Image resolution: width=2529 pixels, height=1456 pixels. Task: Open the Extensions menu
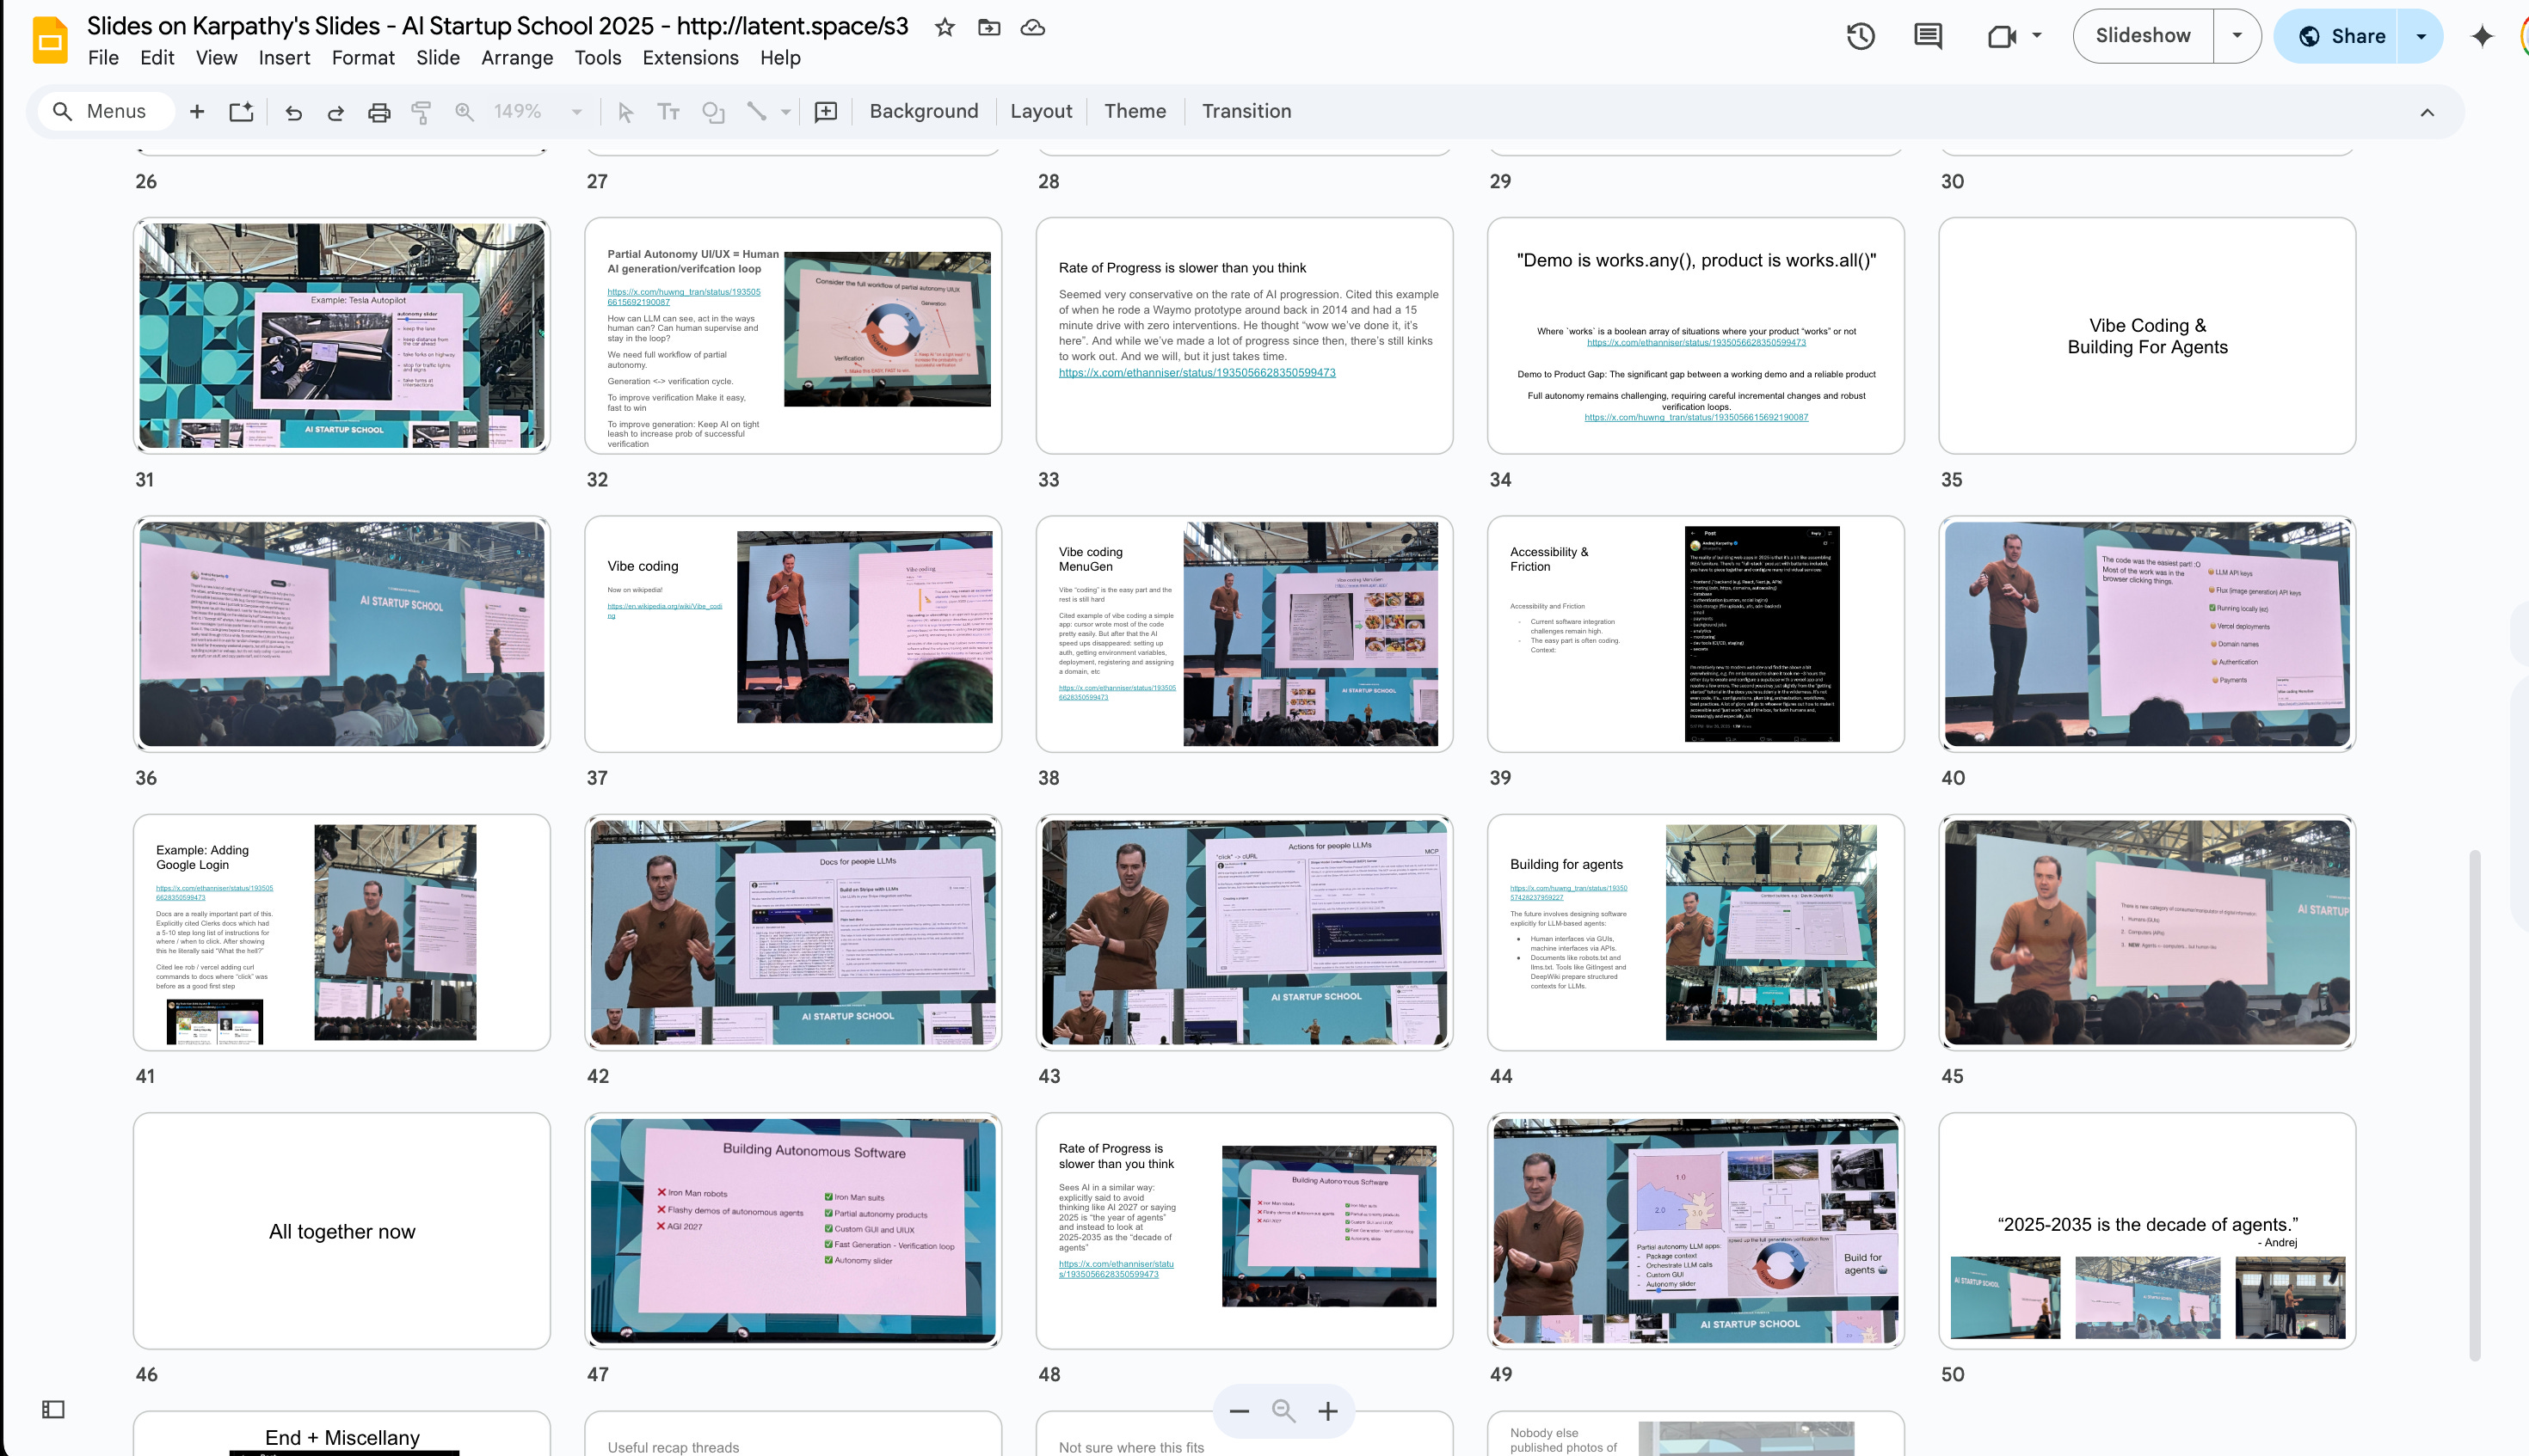click(x=690, y=58)
